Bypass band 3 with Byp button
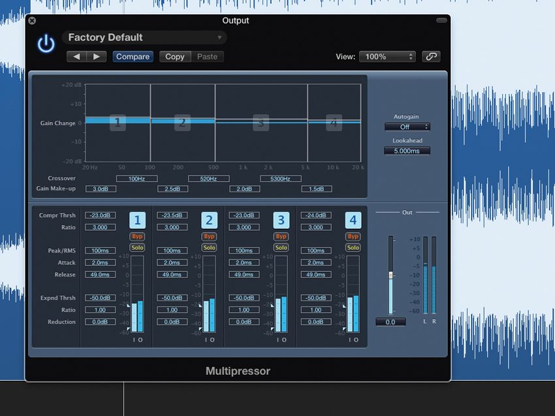555x416 pixels. point(281,237)
